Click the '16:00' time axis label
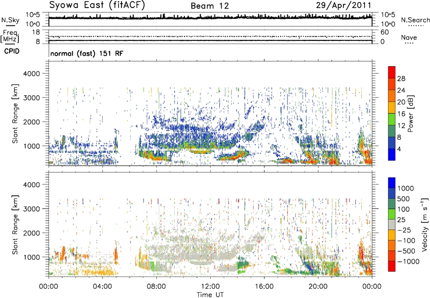Image resolution: width=430 pixels, height=298 pixels. (x=264, y=287)
